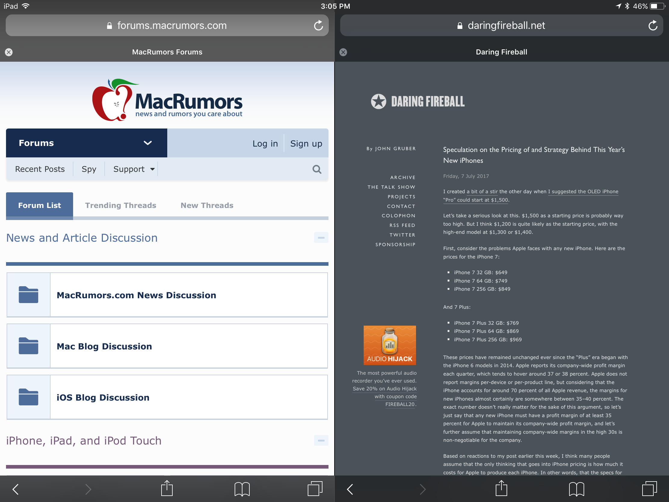The height and width of the screenshot is (502, 669).
Task: Follow the 'a bit of a stir' link
Action: pyautogui.click(x=482, y=191)
